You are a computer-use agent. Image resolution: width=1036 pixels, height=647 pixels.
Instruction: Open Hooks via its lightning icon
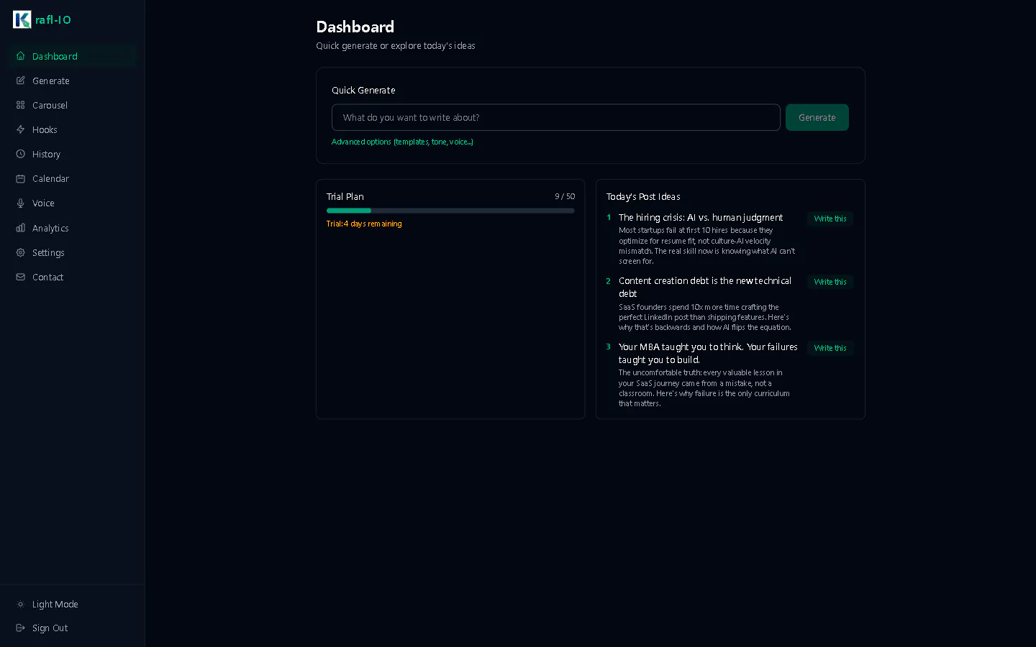click(x=21, y=129)
